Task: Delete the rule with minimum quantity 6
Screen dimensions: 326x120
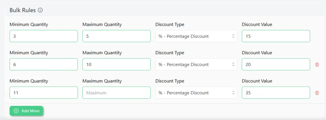Action: click(317, 64)
